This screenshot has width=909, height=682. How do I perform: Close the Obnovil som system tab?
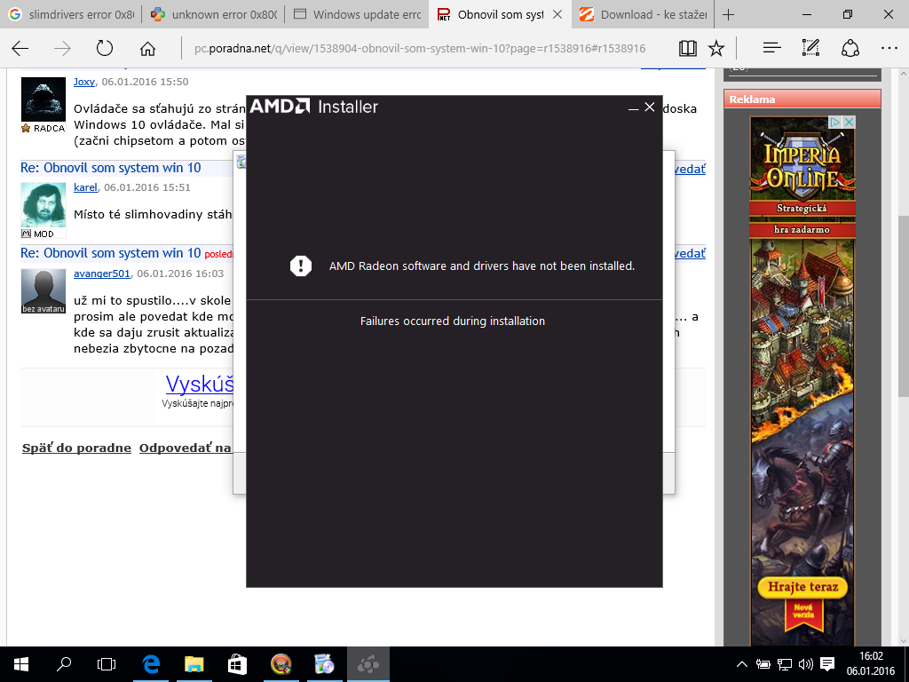point(557,14)
